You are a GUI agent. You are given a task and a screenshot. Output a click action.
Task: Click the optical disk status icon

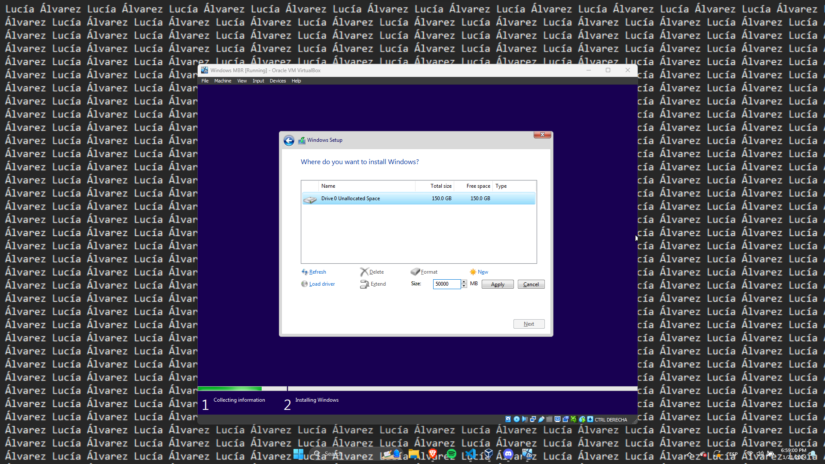pyautogui.click(x=516, y=419)
